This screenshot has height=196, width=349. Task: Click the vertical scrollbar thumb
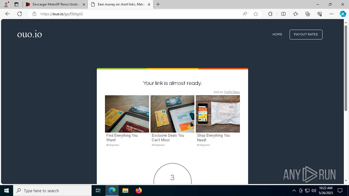(346, 68)
